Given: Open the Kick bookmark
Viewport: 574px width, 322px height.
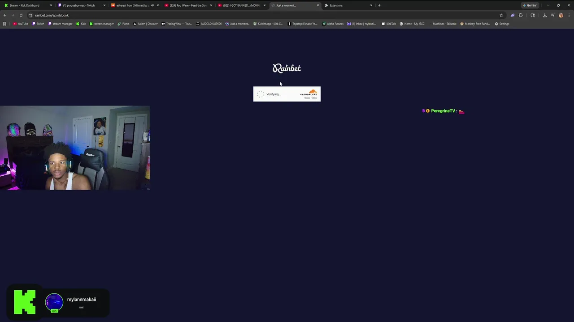Looking at the screenshot, I should click(81, 24).
